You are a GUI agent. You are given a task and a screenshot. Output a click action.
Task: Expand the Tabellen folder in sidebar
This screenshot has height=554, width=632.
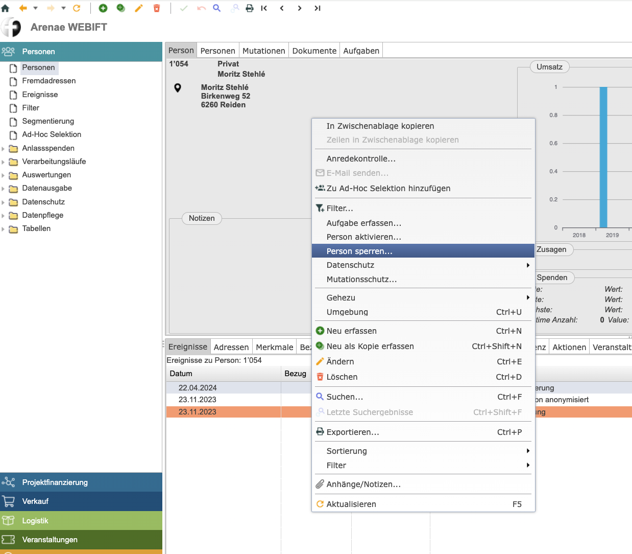[3, 229]
